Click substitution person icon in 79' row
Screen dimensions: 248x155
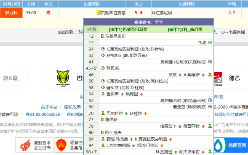click(210, 126)
